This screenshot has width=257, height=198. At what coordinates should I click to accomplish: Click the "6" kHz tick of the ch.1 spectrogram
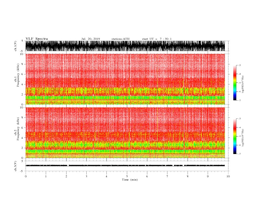pos(22,74)
